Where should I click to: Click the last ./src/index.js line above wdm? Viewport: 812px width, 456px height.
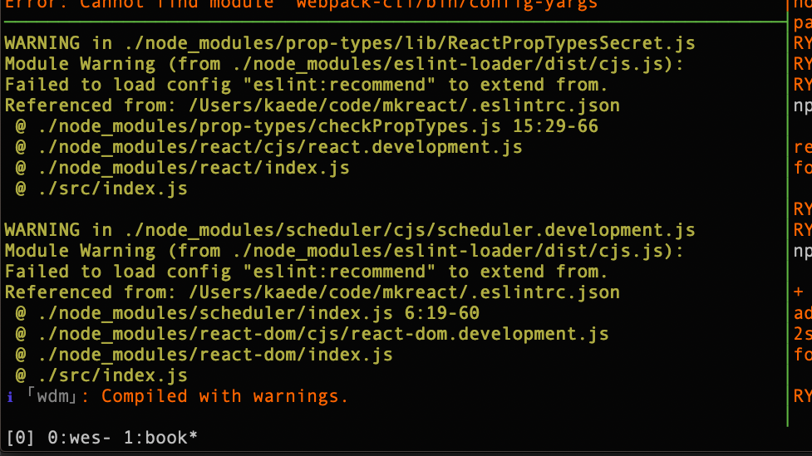pos(101,375)
